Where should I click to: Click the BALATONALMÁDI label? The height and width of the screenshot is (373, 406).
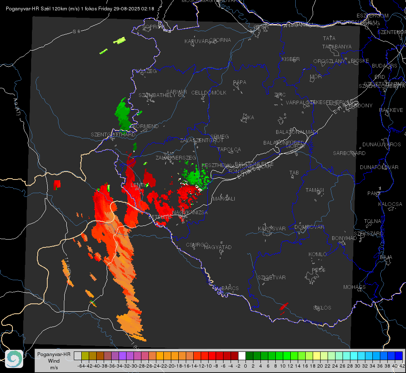[297, 132]
